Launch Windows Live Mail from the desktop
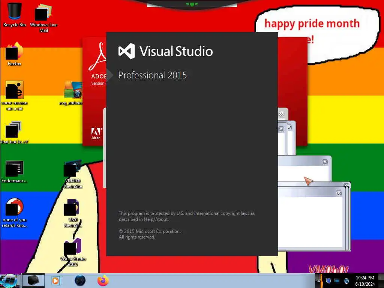Image resolution: width=384 pixels, height=288 pixels. (x=43, y=18)
